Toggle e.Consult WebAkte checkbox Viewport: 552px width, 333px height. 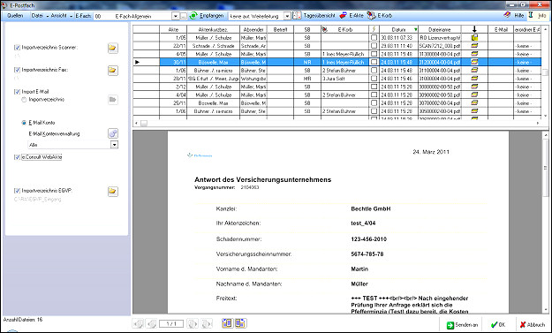point(17,157)
